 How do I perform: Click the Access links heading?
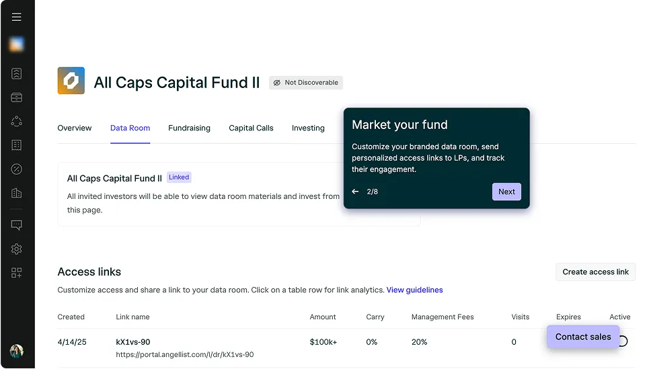point(89,272)
